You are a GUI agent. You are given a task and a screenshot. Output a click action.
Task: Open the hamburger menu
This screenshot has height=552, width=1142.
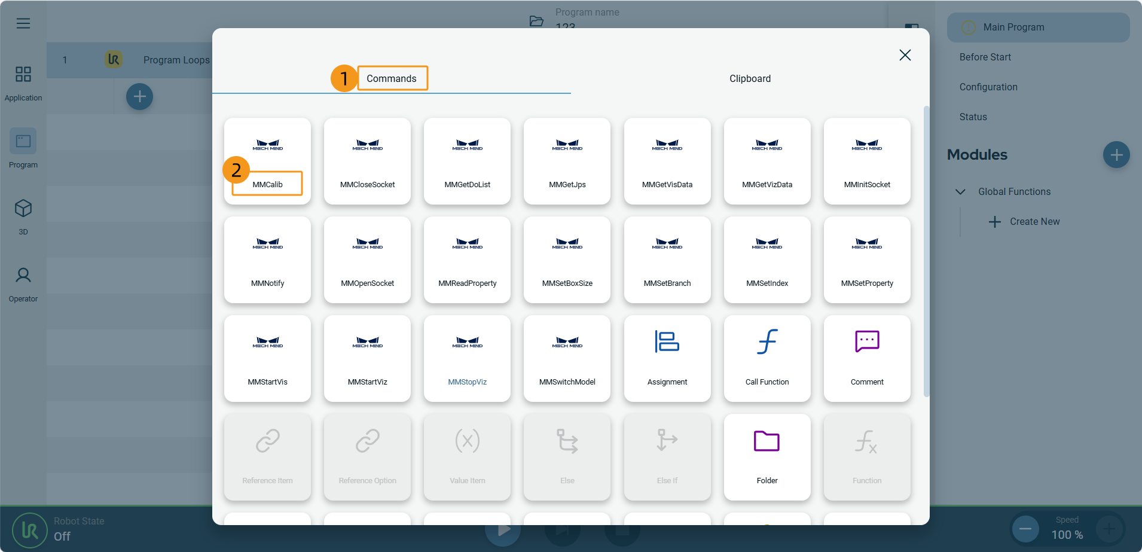coord(23,23)
